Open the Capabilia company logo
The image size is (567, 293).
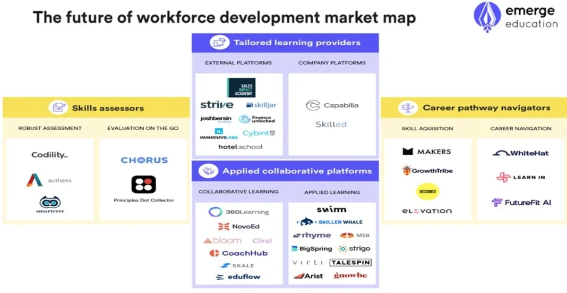coord(332,105)
